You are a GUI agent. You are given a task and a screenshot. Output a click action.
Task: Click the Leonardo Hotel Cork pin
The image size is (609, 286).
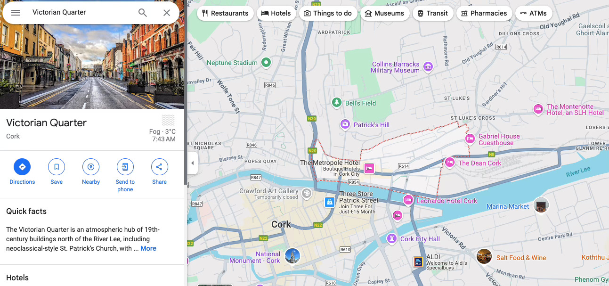click(x=408, y=200)
